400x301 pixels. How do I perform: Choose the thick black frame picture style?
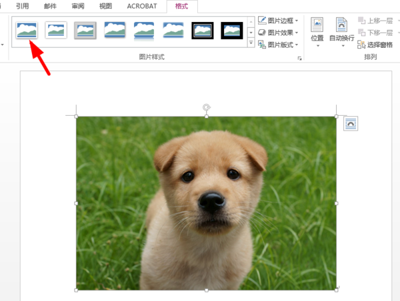pos(232,30)
